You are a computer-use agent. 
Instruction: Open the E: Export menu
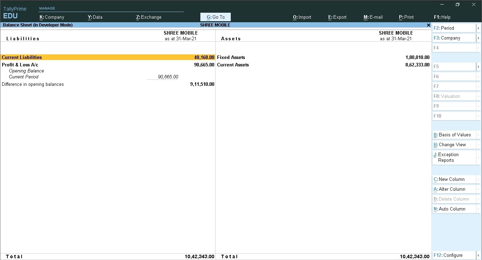click(x=337, y=17)
